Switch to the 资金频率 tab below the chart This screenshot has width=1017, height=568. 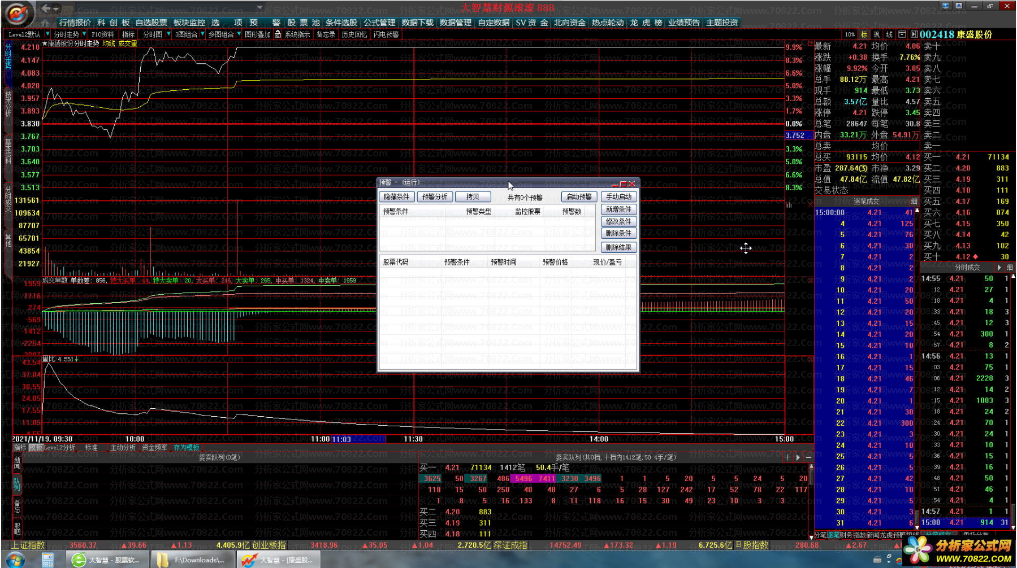pyautogui.click(x=154, y=447)
